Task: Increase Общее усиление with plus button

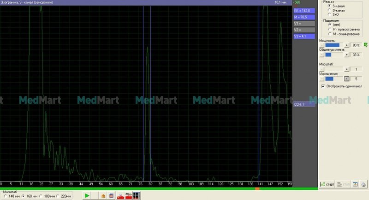Action: (346, 55)
